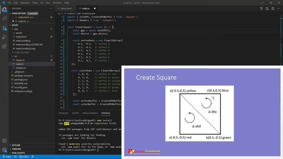Open the Edit menu
The image size is (283, 159).
pyautogui.click(x=16, y=3)
